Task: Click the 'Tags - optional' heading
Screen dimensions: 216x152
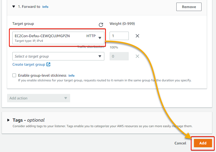Action: pos(29,120)
